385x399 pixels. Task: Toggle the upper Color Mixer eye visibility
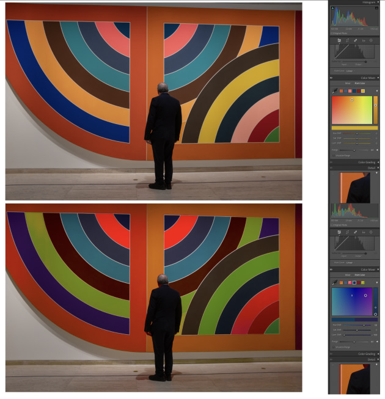pyautogui.click(x=331, y=78)
